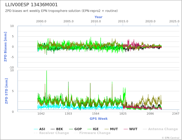Toggle the ASI series legend entry
Screen dimensions: 182x140
tap(40, 129)
